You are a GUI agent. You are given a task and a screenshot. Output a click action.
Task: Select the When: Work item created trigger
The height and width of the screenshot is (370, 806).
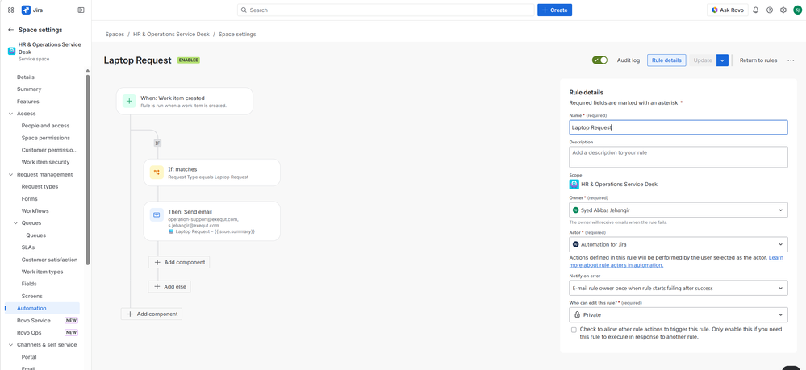tap(185, 101)
